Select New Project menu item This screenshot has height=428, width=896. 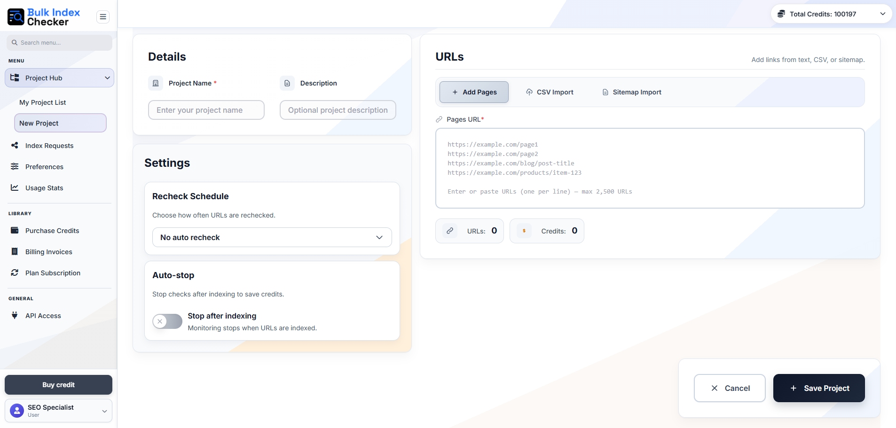coord(60,123)
